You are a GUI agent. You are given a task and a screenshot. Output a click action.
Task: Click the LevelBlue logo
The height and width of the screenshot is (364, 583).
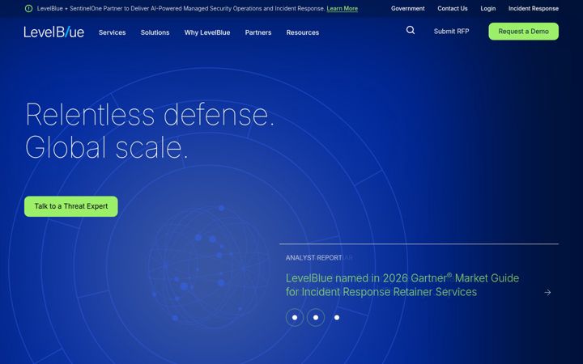tap(54, 32)
